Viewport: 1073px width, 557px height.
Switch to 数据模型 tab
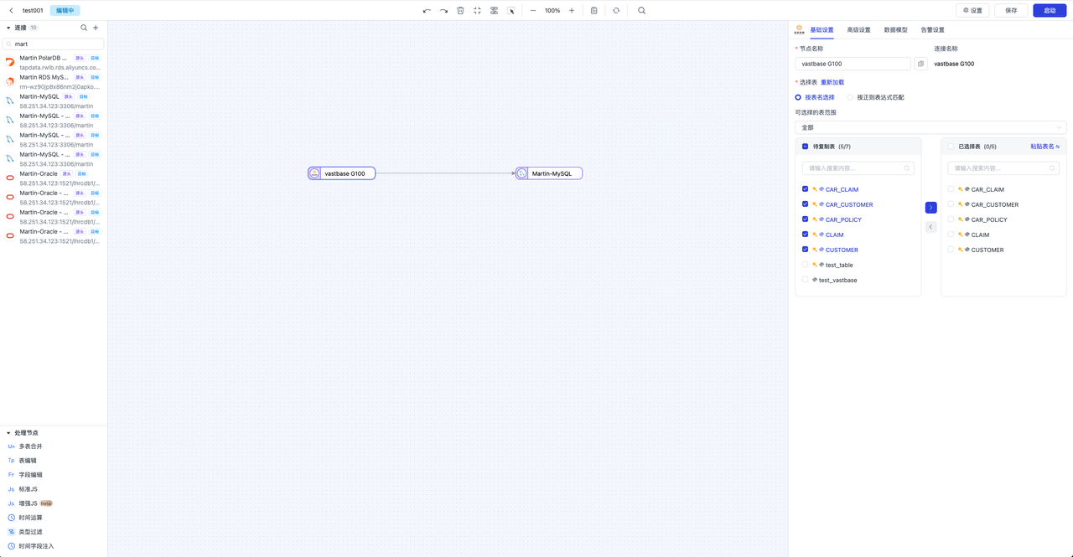[x=895, y=30]
